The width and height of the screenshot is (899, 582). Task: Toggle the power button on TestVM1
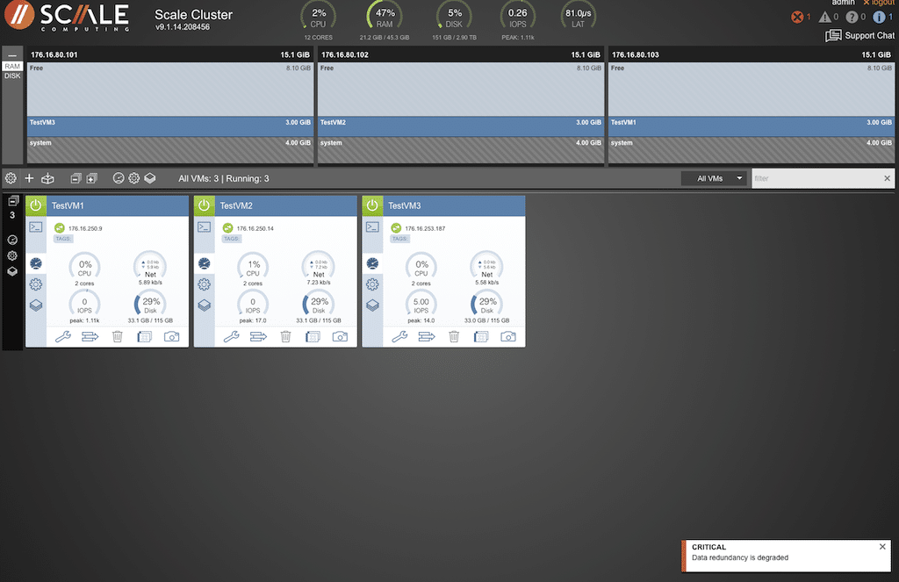click(35, 205)
